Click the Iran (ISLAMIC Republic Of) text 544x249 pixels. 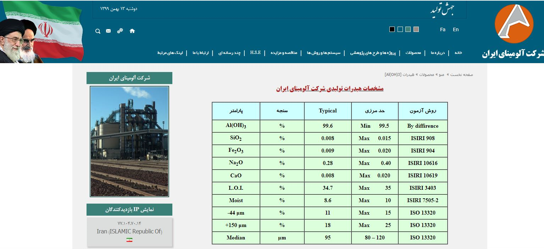coord(129,231)
